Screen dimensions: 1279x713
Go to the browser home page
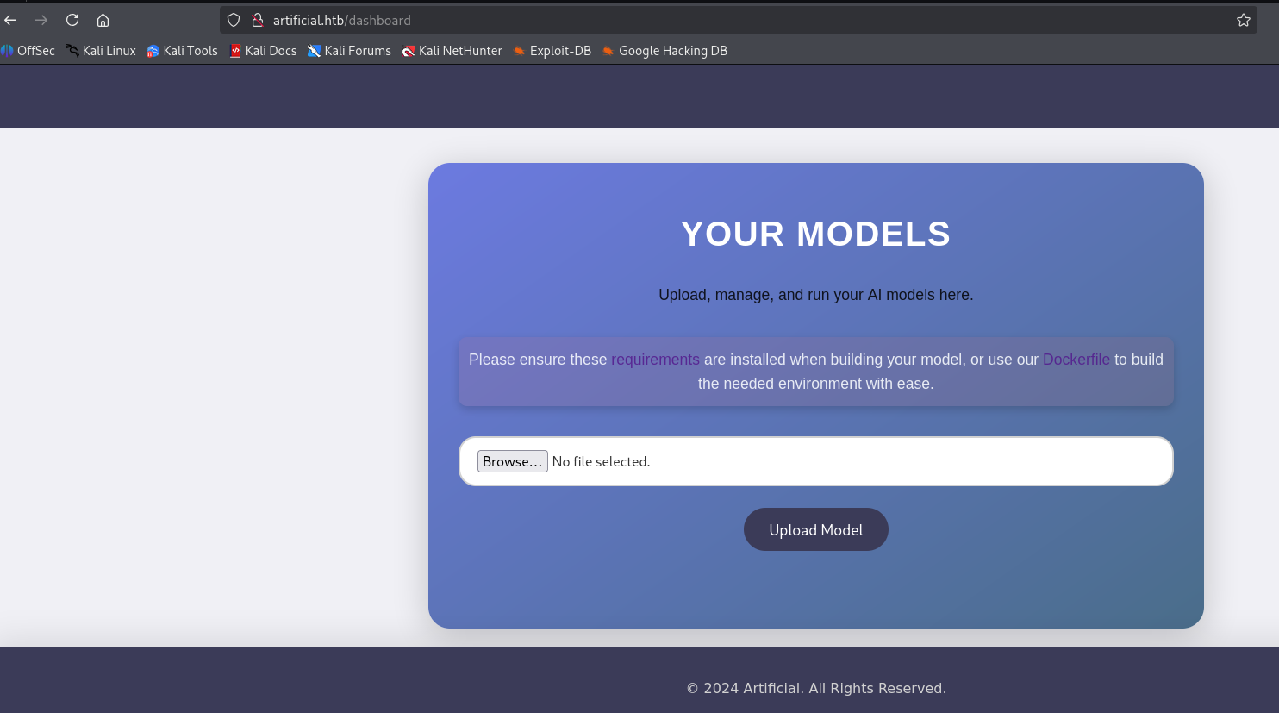pyautogui.click(x=103, y=20)
